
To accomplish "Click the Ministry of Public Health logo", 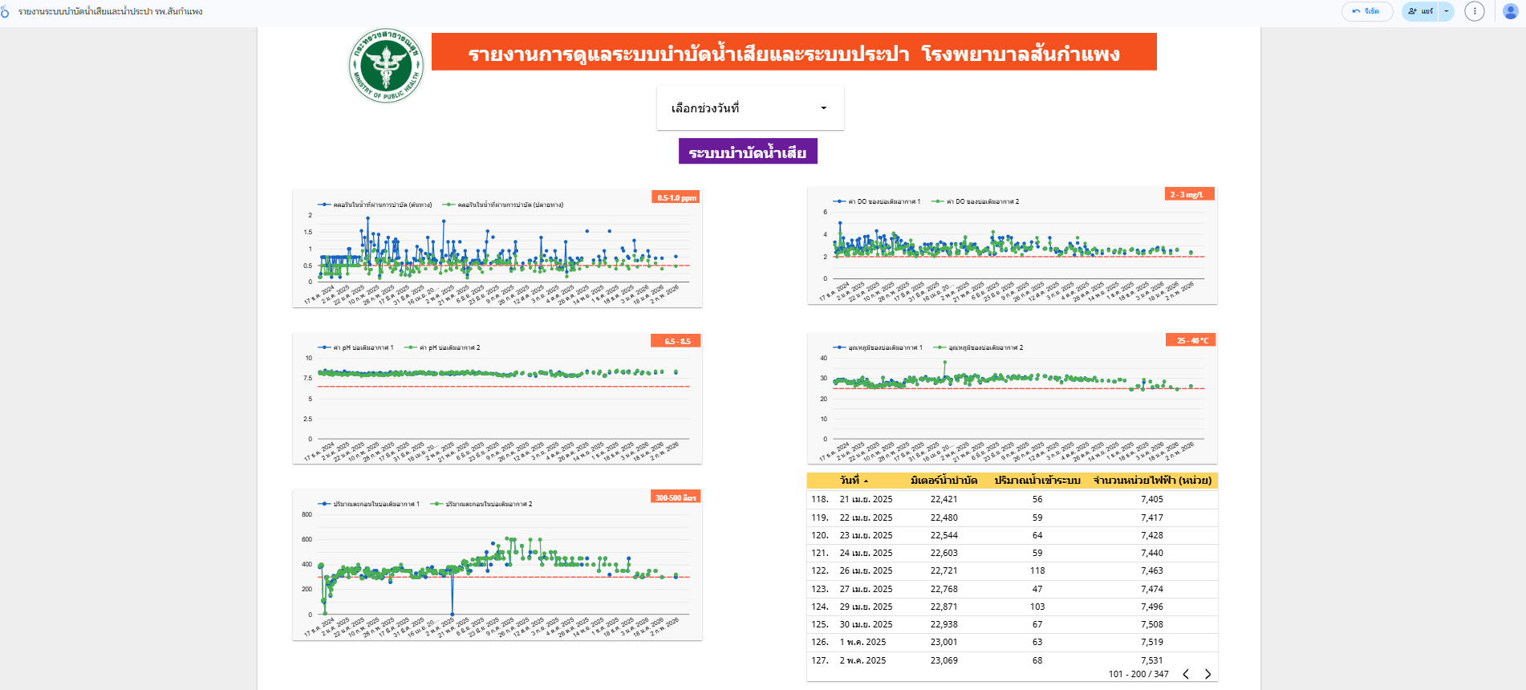I will [386, 66].
